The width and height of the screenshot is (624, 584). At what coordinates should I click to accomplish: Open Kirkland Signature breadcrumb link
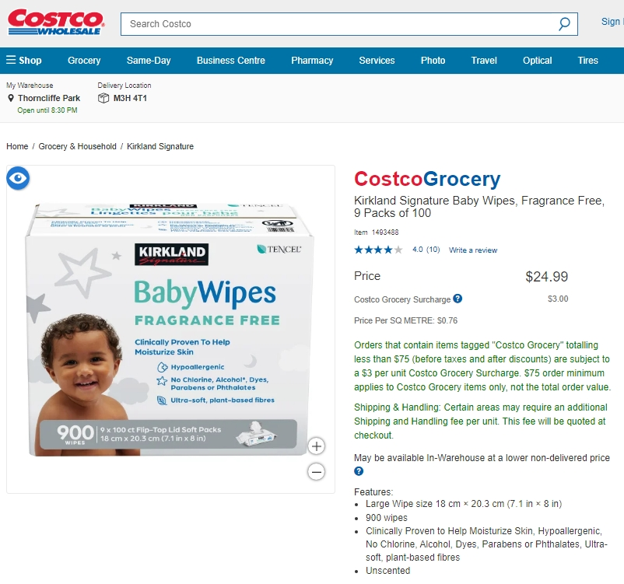[x=160, y=146]
